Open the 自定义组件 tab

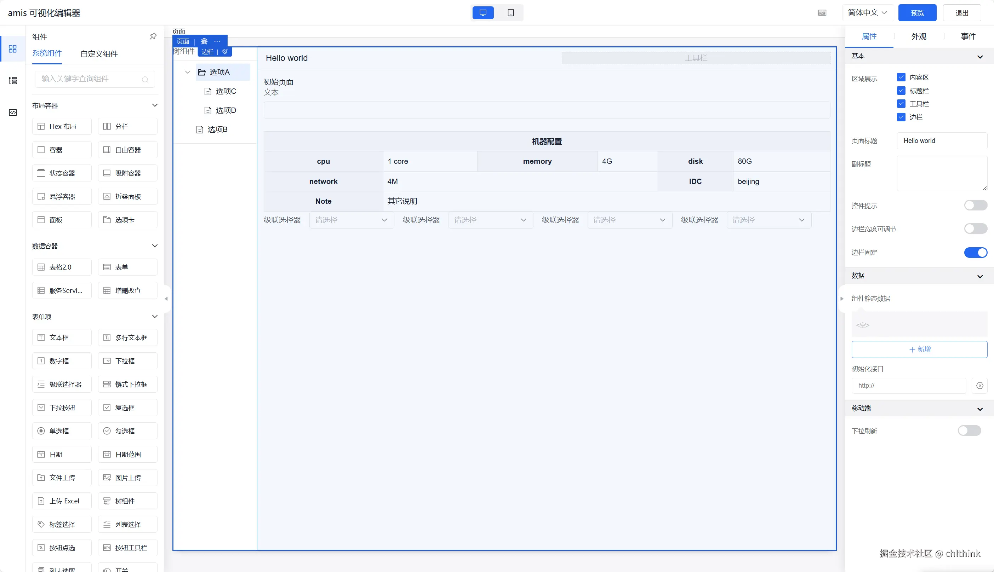click(99, 54)
